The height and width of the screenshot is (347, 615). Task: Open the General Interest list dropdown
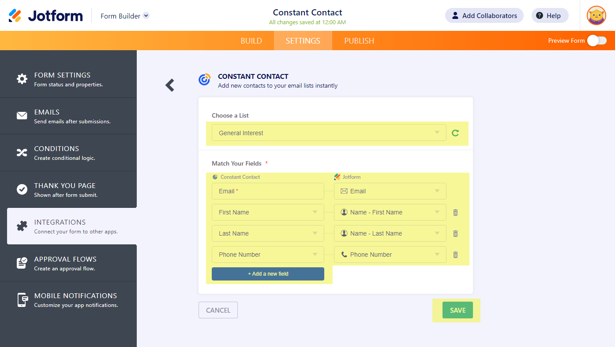(x=329, y=133)
